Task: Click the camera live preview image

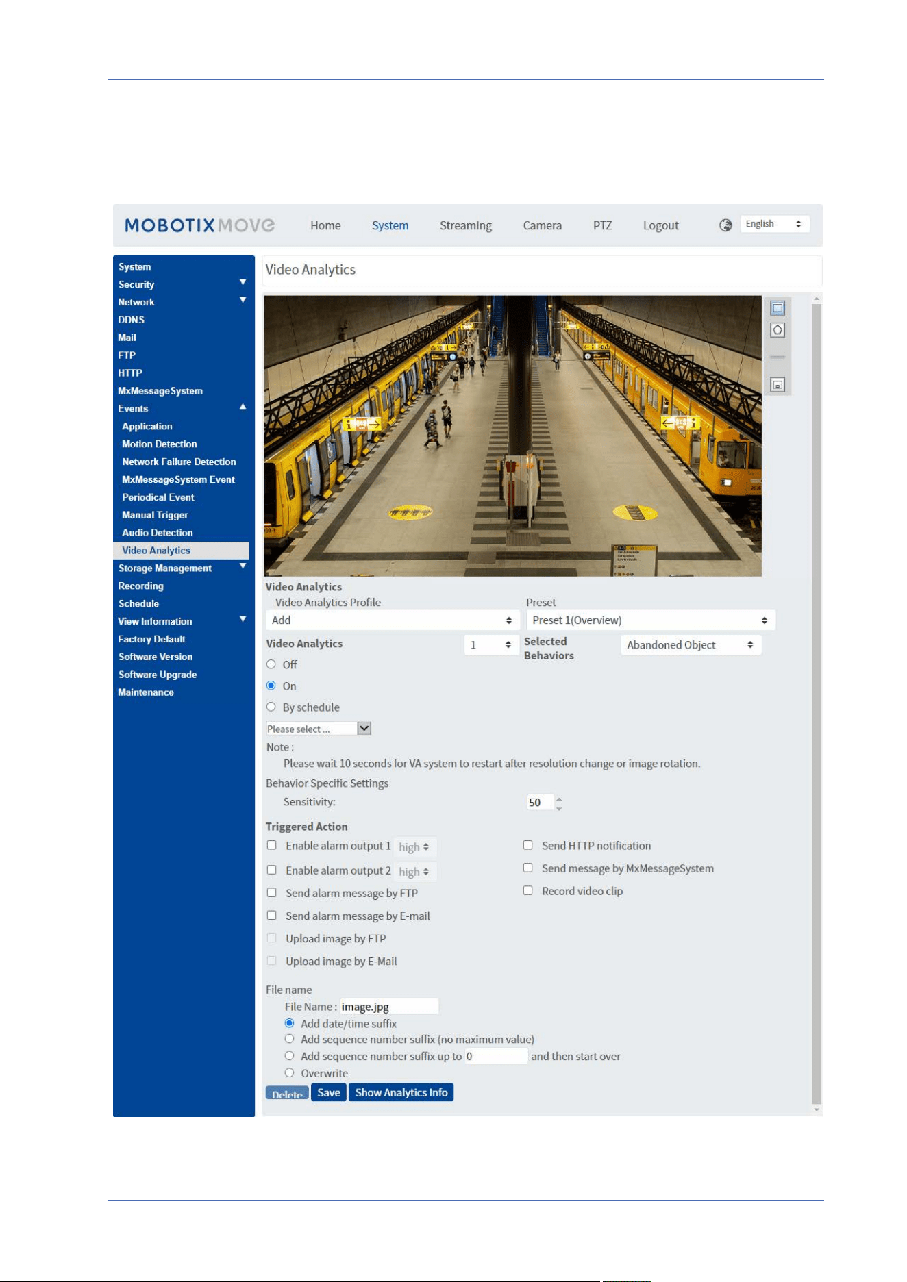Action: [x=512, y=436]
